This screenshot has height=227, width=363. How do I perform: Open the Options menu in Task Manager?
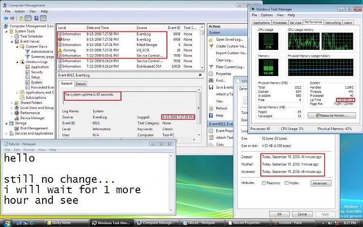coord(267,15)
